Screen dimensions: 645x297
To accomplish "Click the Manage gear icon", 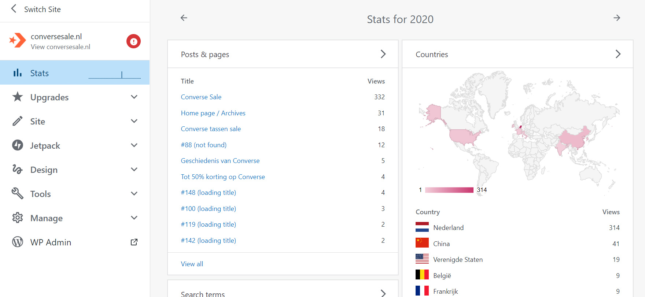I will pyautogui.click(x=18, y=218).
